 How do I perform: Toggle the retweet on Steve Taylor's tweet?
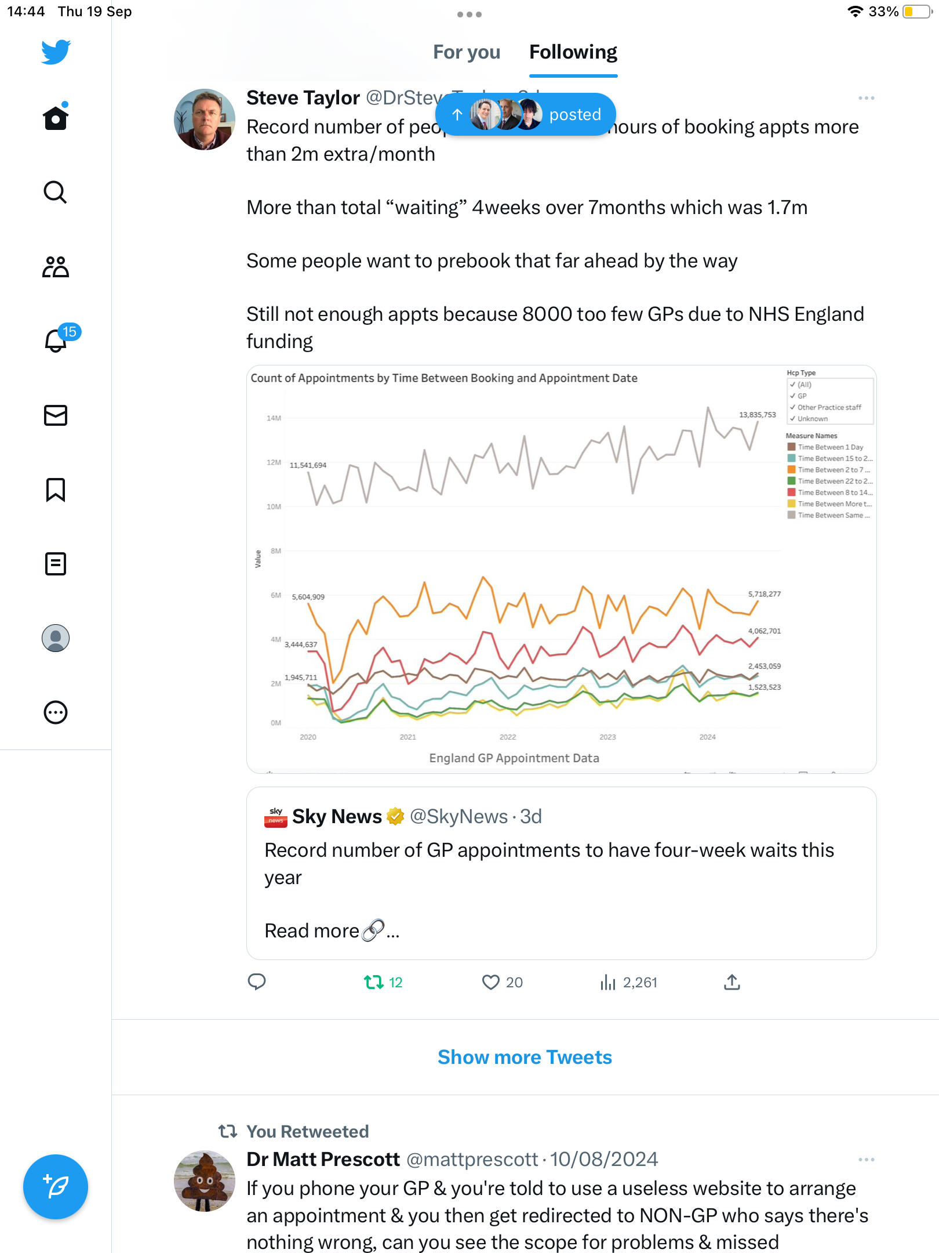pyautogui.click(x=374, y=982)
